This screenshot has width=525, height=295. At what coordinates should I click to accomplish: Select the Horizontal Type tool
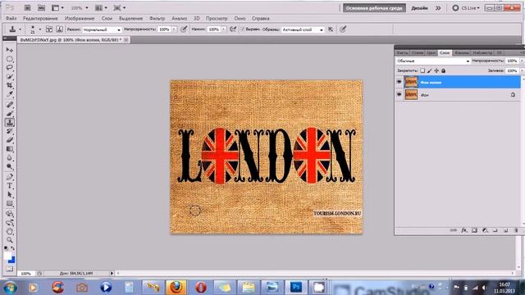[9, 186]
